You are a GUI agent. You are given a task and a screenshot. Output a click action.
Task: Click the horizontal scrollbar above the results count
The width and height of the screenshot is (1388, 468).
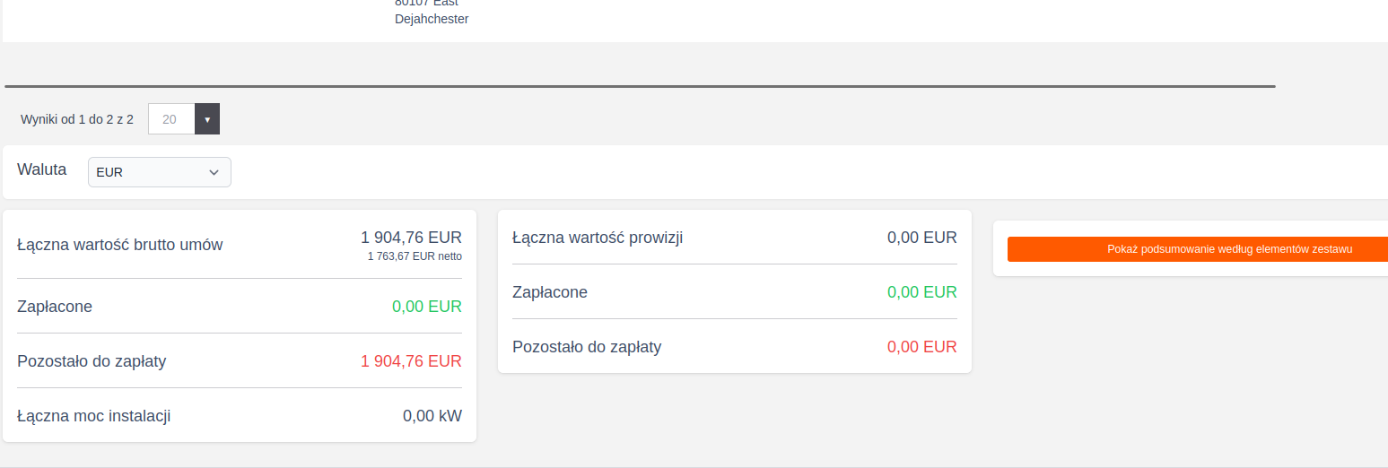(x=640, y=87)
